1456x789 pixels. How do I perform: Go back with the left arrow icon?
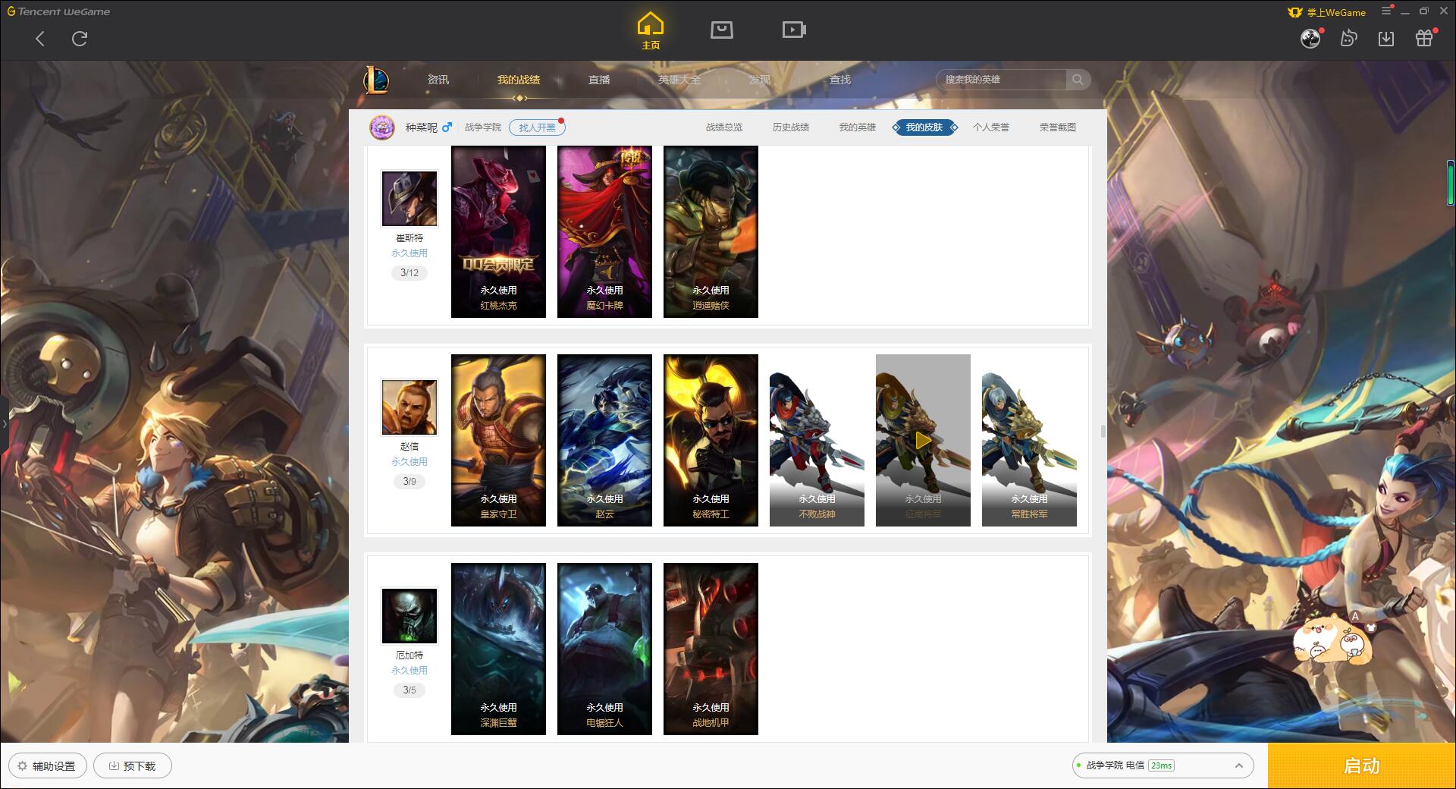click(40, 39)
